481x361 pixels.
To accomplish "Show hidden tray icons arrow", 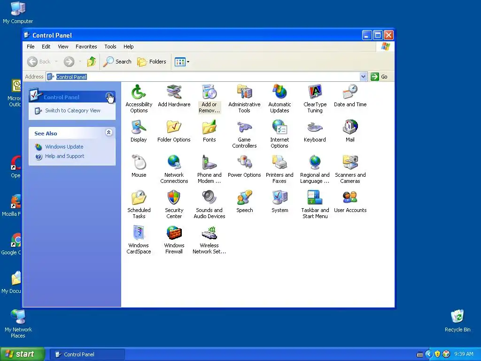I will [x=428, y=354].
